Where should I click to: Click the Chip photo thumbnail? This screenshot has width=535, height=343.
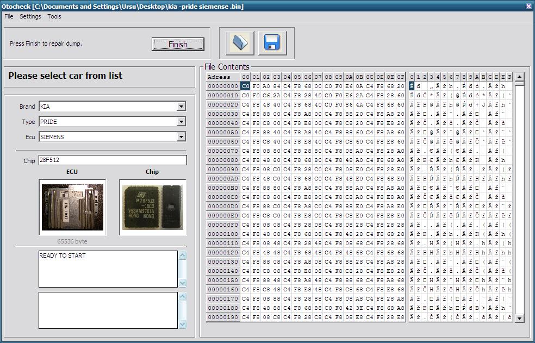tap(153, 207)
